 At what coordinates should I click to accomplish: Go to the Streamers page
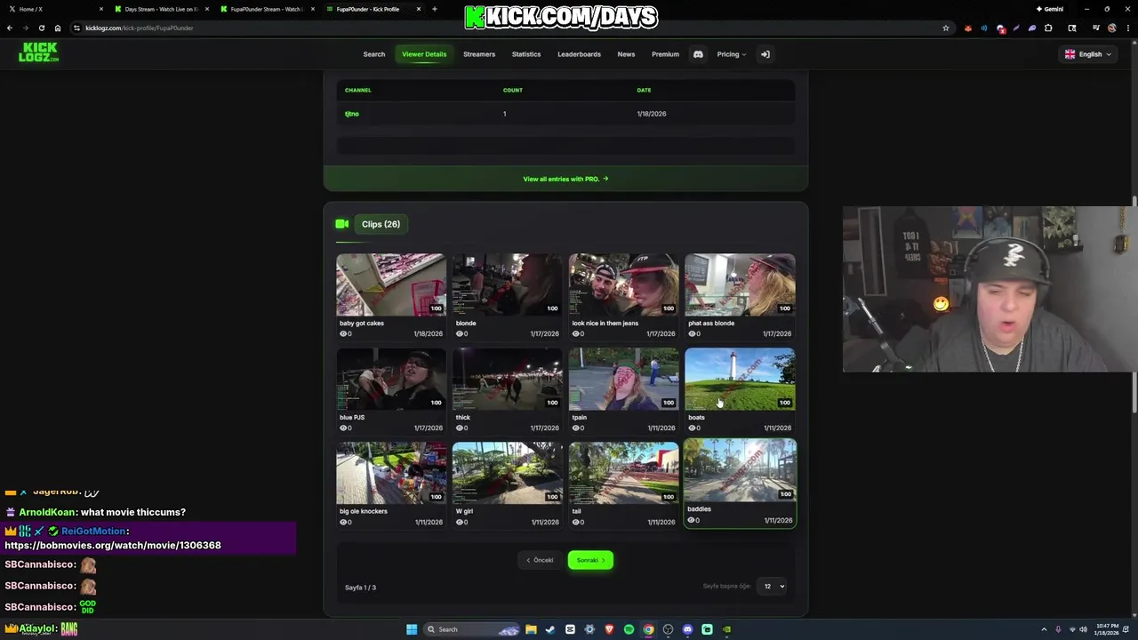tap(479, 54)
